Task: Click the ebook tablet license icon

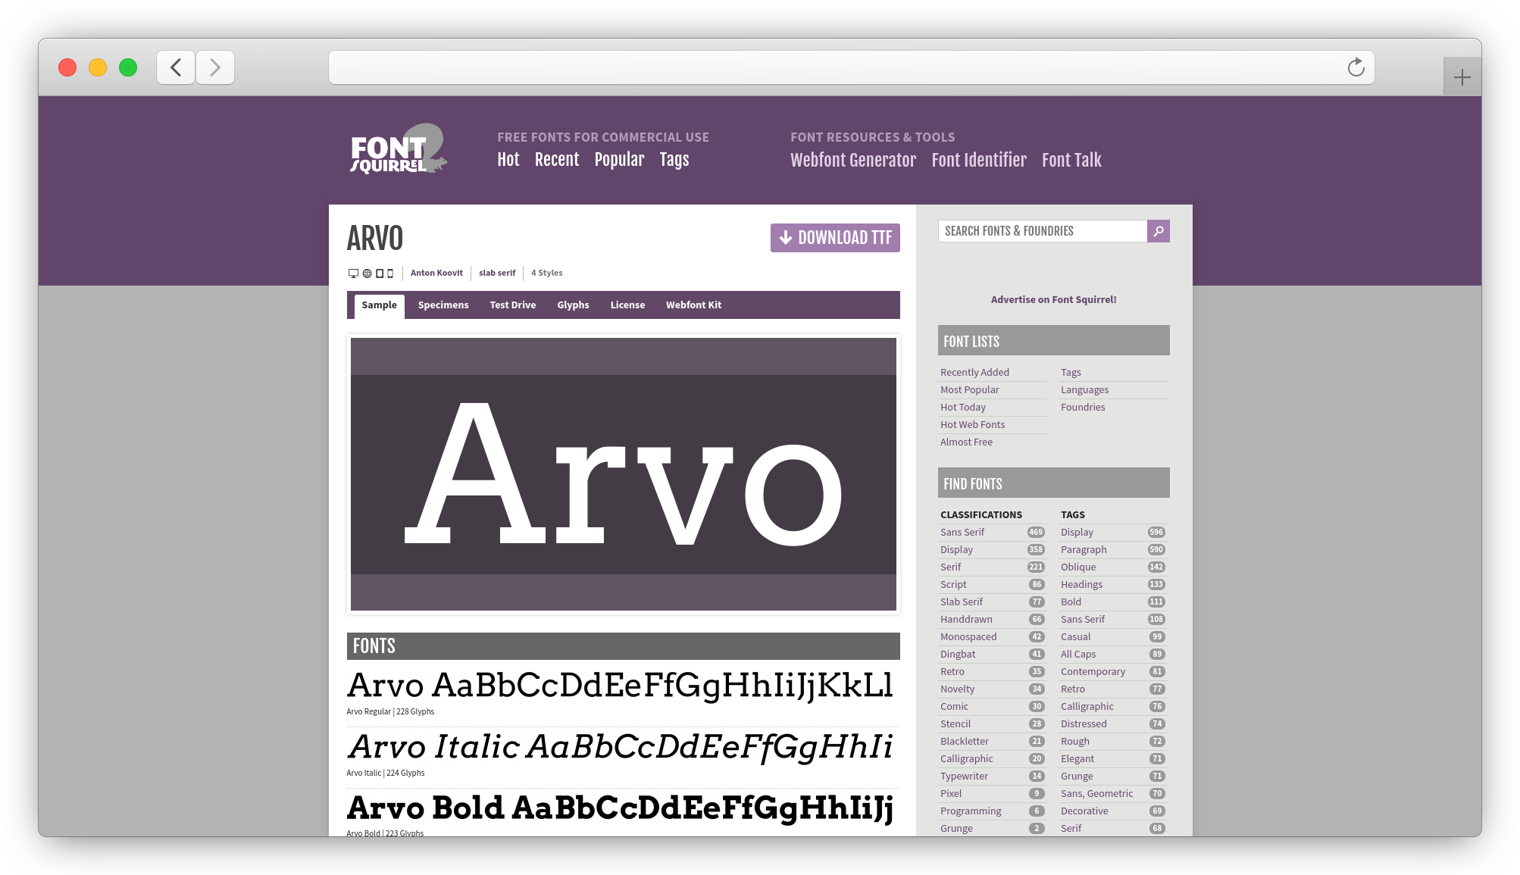Action: 380,273
